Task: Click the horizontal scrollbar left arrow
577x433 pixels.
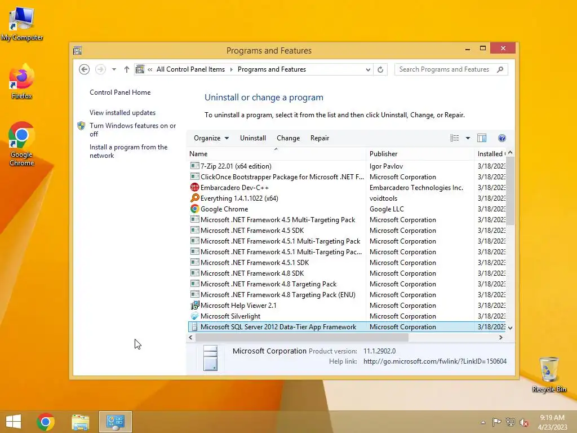Action: [190, 337]
